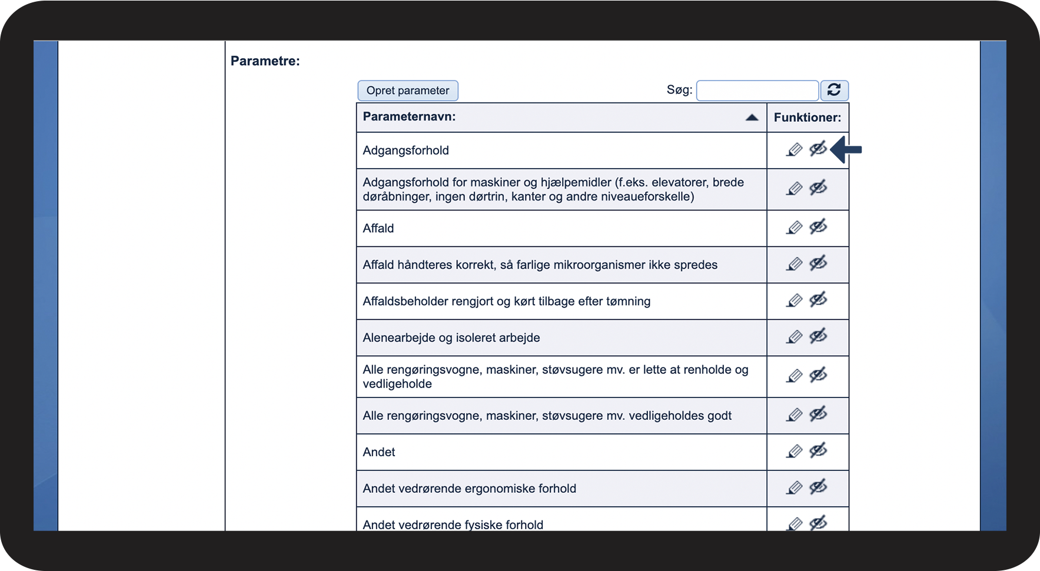Image resolution: width=1040 pixels, height=571 pixels.
Task: Sort by the Parameternavn arrow
Action: pyautogui.click(x=752, y=118)
